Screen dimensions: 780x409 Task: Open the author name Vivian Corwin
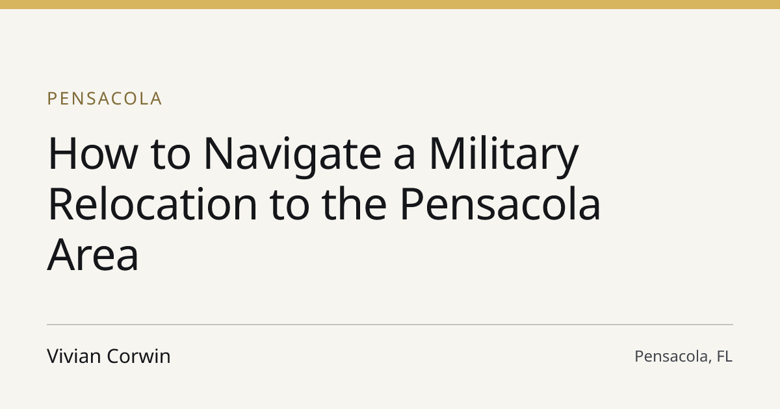coord(109,356)
